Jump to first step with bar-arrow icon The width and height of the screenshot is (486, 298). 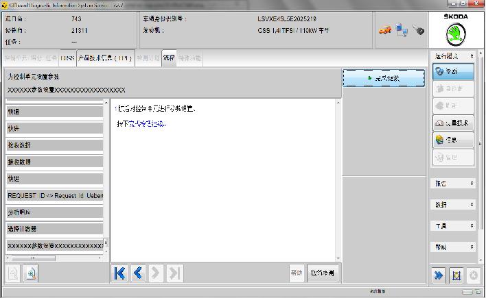pyautogui.click(x=119, y=273)
